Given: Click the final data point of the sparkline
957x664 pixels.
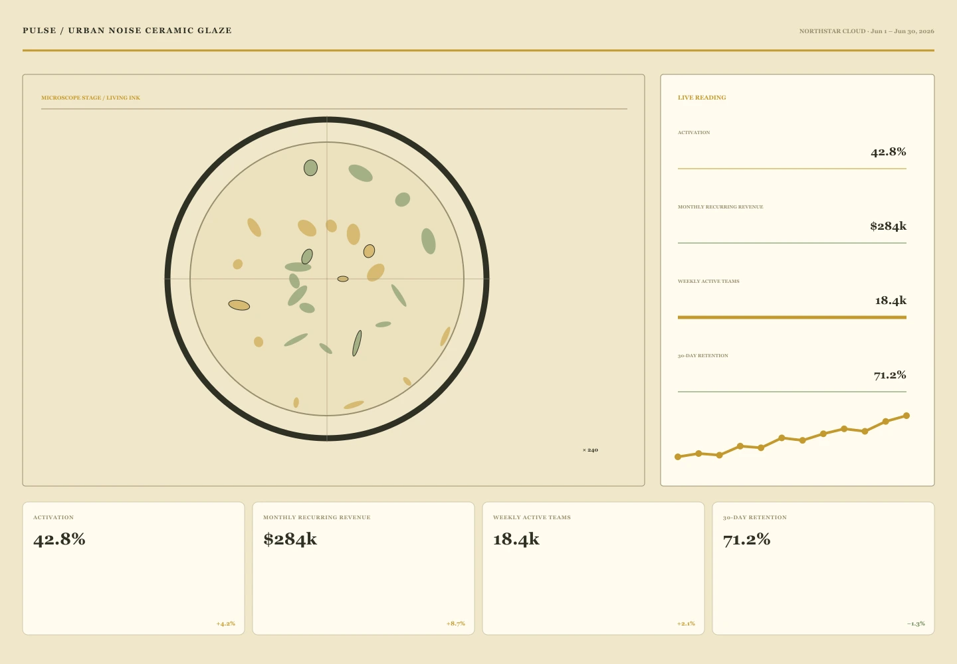Looking at the screenshot, I should coord(906,416).
